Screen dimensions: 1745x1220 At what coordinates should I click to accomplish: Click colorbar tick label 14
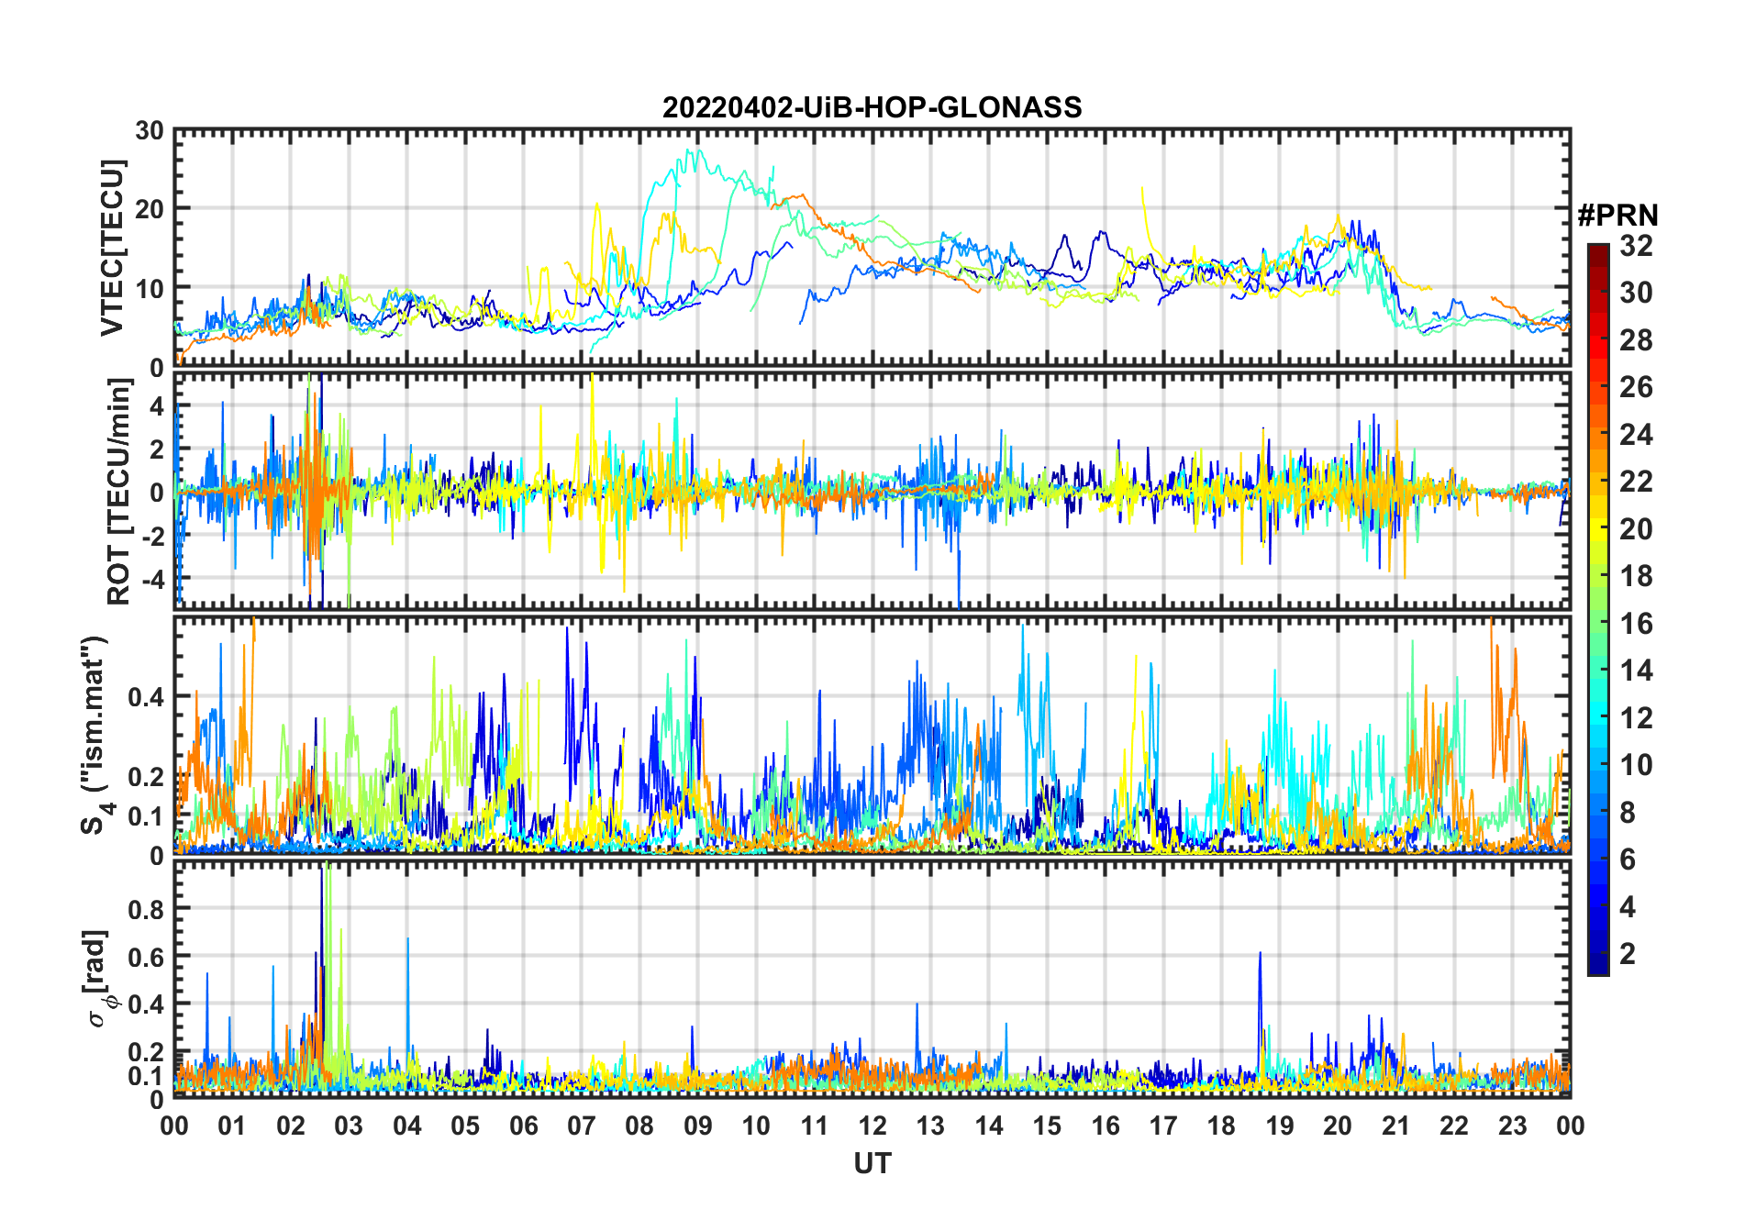[x=1636, y=670]
